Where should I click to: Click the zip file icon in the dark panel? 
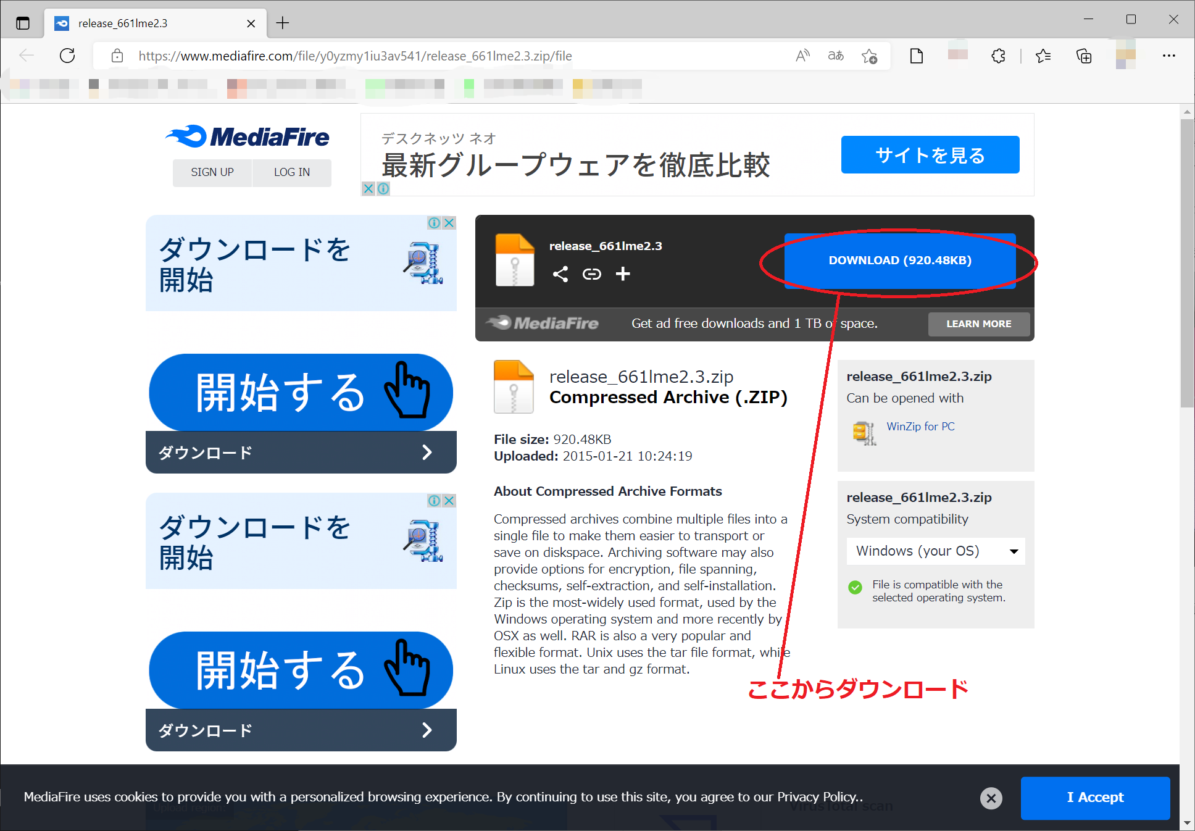coord(515,260)
